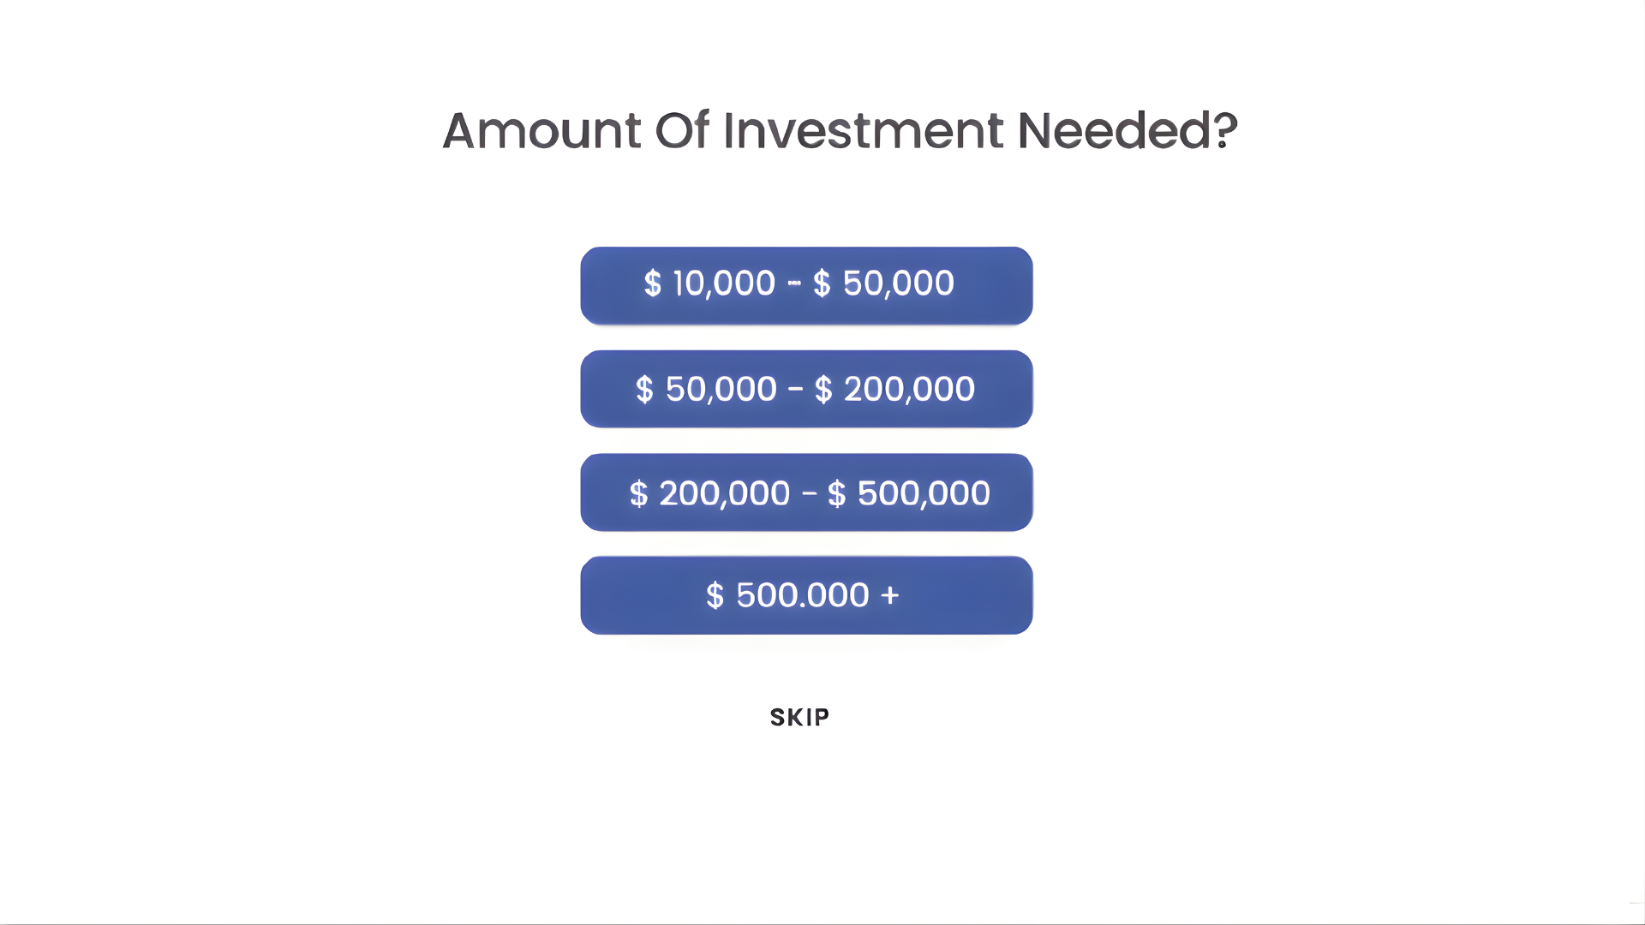Pick the mid-range $50,000 to $200,000 bracket
This screenshot has height=925, width=1645.
(805, 388)
